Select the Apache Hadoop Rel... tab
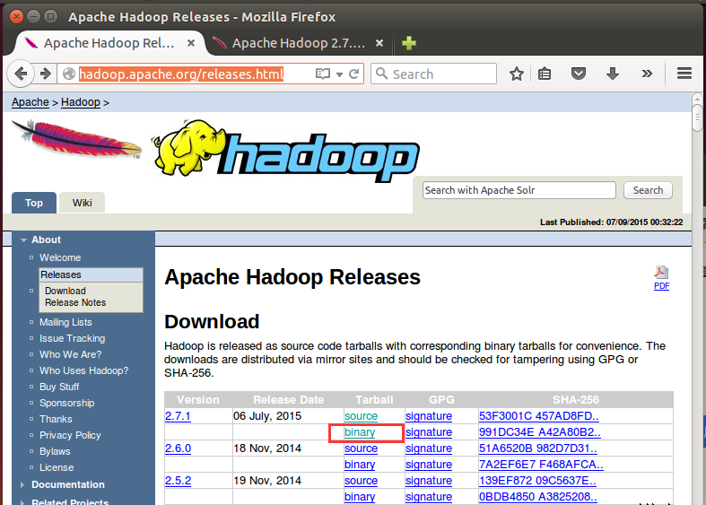The height and width of the screenshot is (505, 706). 109,43
